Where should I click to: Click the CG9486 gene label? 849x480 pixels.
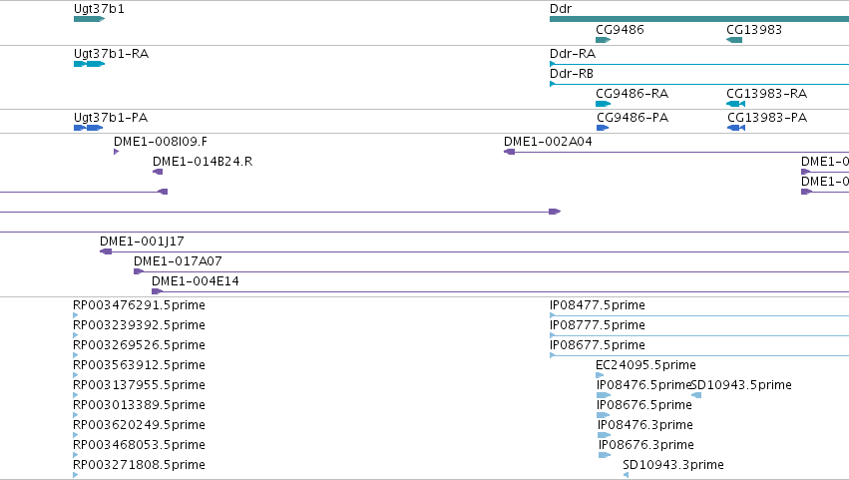(620, 30)
